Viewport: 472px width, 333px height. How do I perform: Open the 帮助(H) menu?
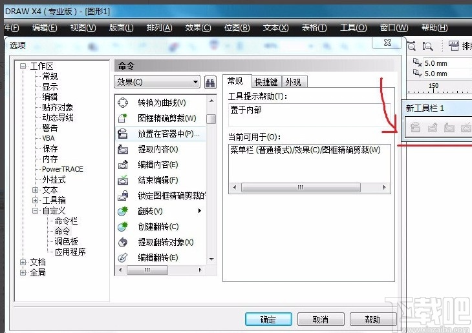pos(434,28)
